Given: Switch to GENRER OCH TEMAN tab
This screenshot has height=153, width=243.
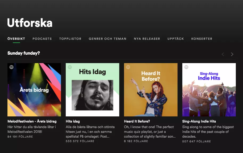Looking at the screenshot, I should (x=108, y=39).
